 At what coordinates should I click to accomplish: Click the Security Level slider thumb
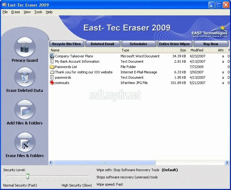28,176
